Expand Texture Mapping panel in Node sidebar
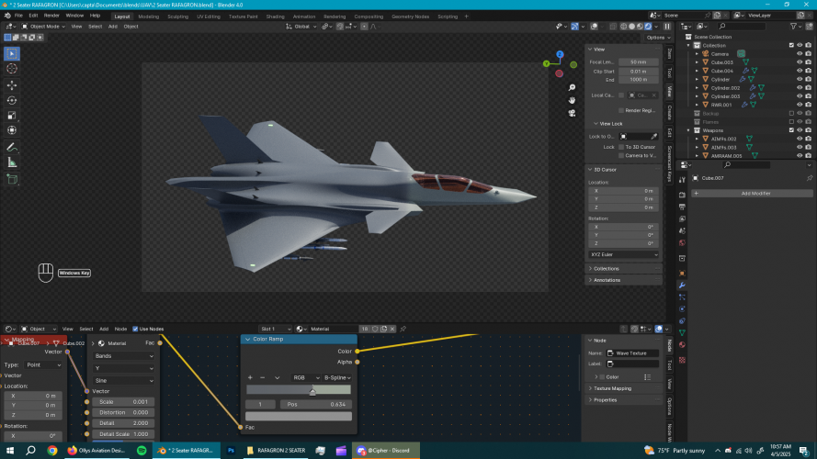This screenshot has width=817, height=459. [612, 388]
